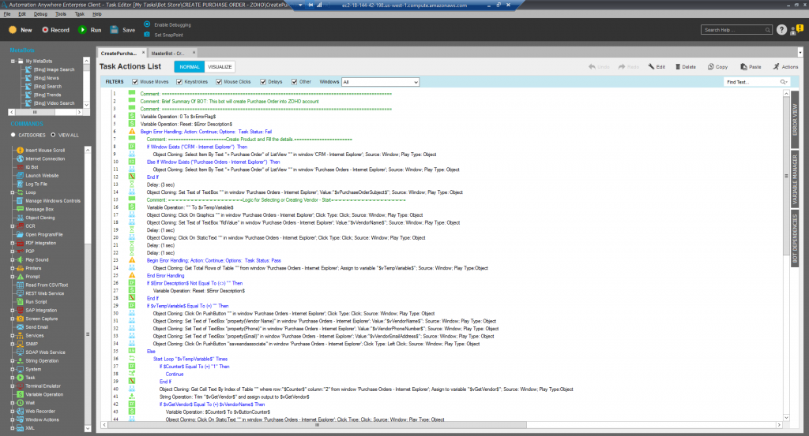Image resolution: width=809 pixels, height=436 pixels.
Task: Select the CATEGORIES radio button
Action: tap(13, 135)
